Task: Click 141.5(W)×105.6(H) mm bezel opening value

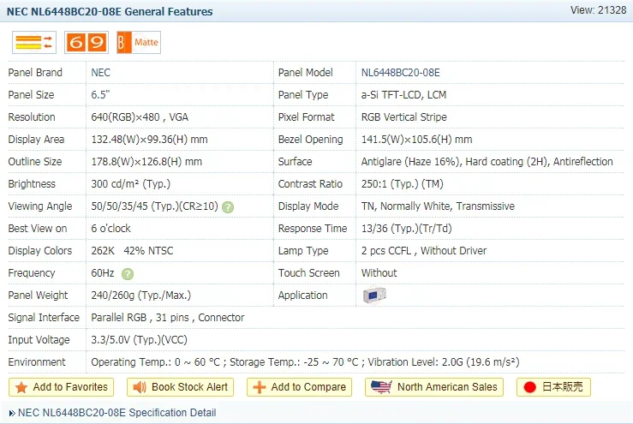Action: click(416, 140)
